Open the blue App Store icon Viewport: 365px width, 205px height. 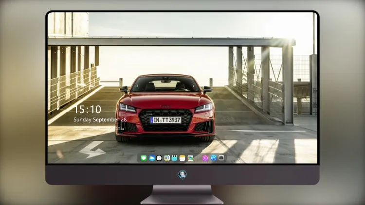pos(214,158)
